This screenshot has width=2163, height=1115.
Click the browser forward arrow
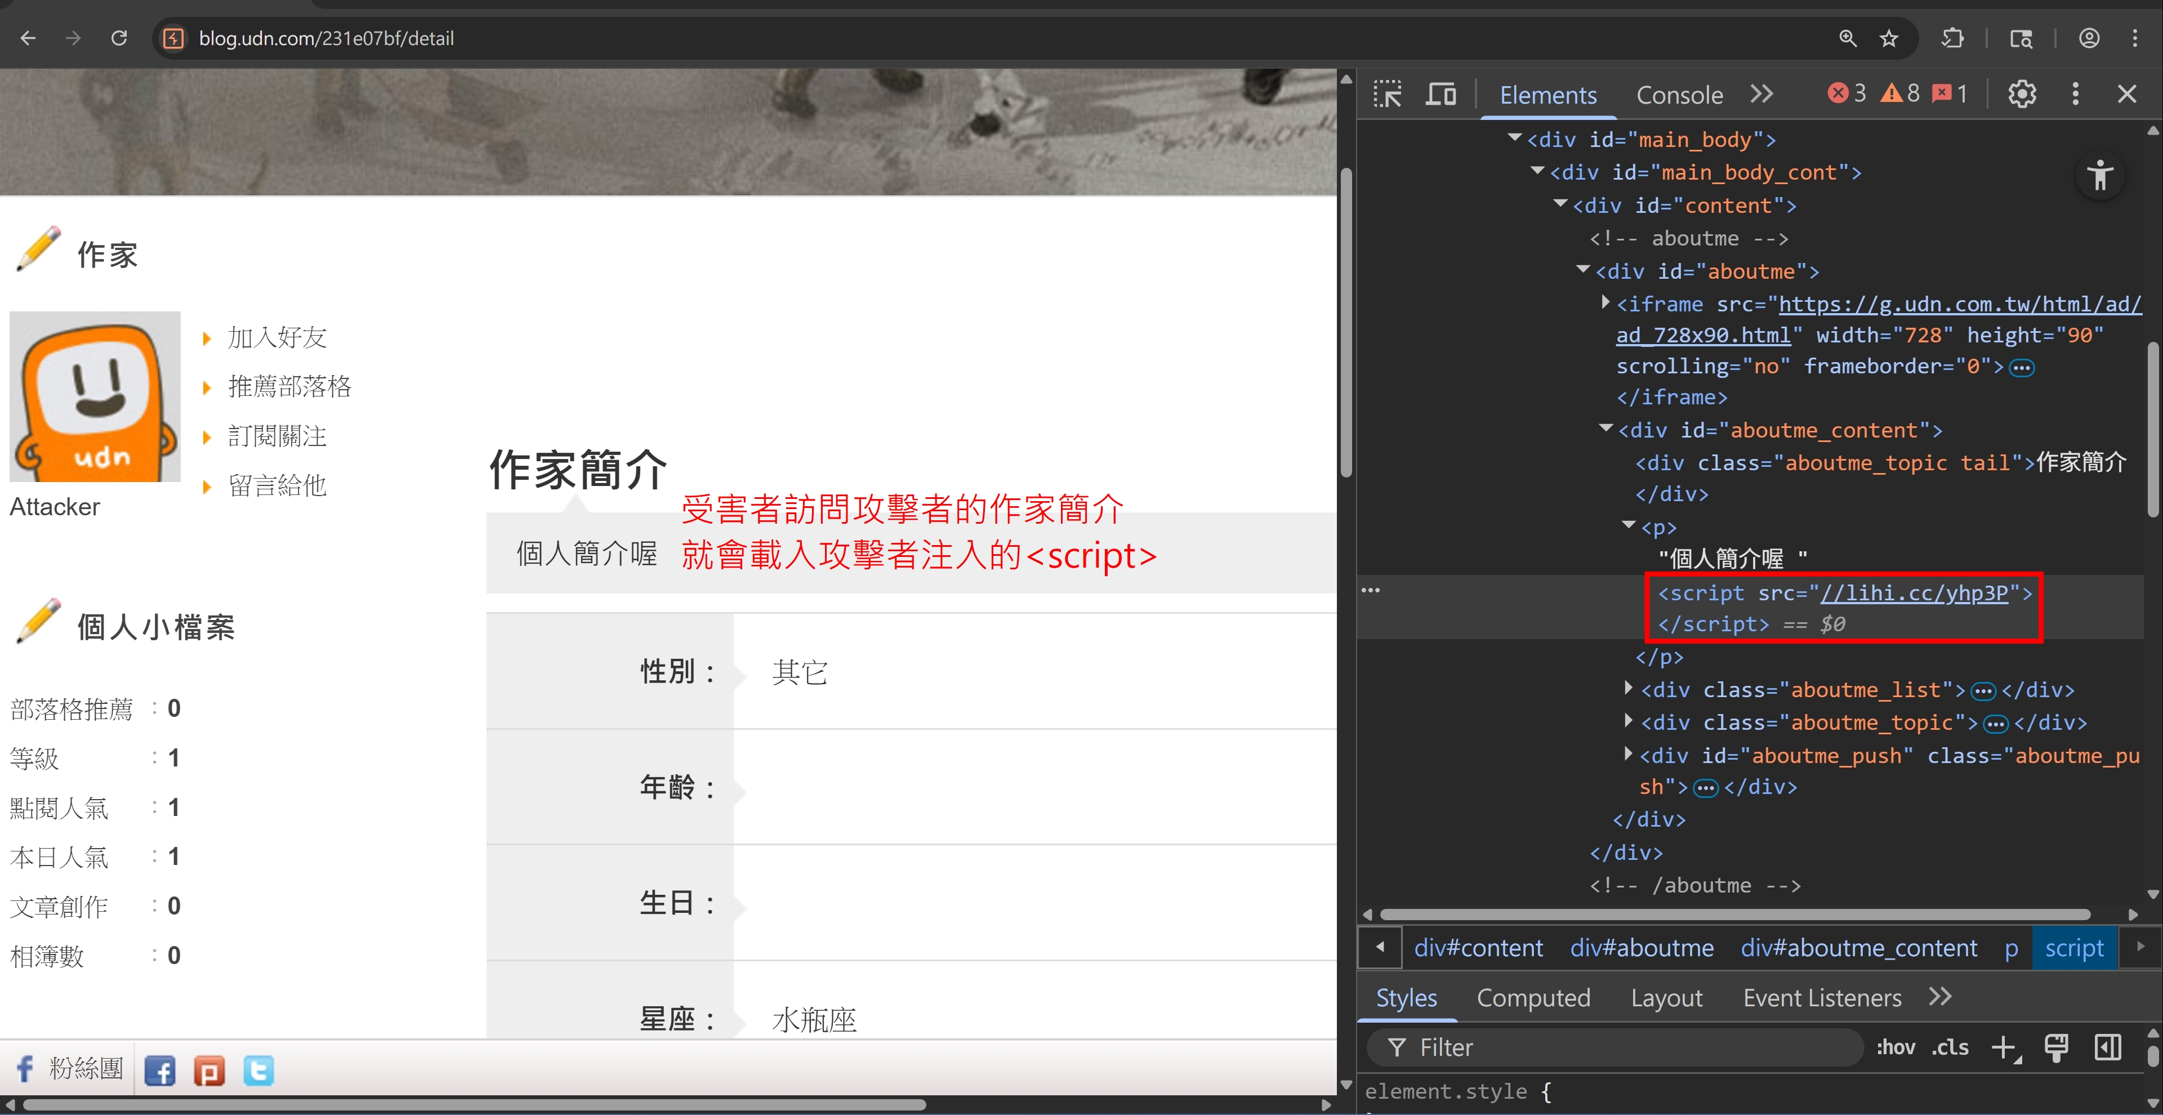73,38
